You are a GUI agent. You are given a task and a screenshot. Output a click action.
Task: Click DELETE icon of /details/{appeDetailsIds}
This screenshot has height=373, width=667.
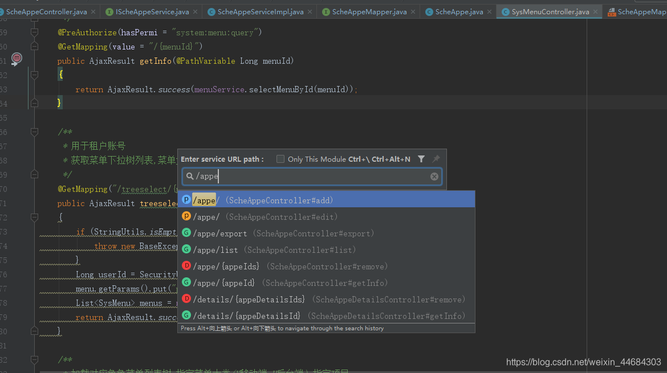tap(186, 298)
